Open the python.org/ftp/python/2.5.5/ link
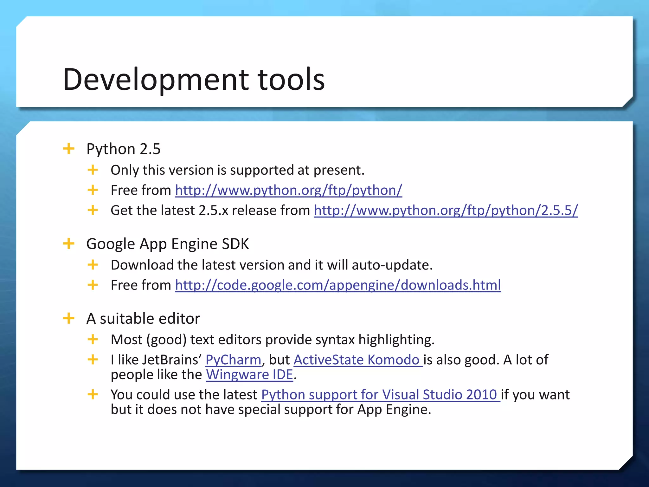Viewport: 649px width, 487px height. coord(446,210)
